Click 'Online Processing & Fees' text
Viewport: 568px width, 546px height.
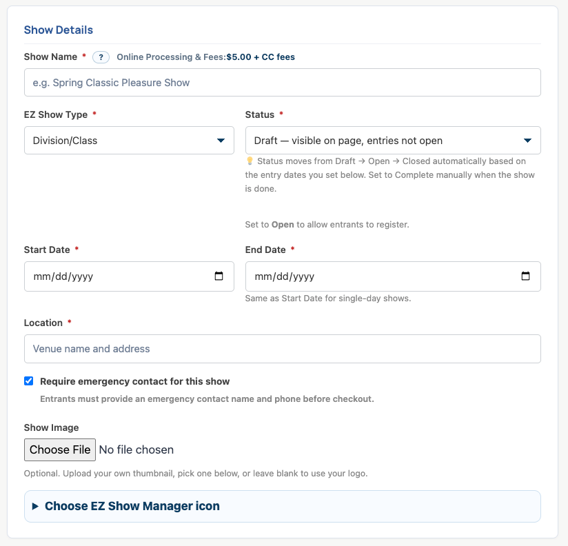(x=172, y=57)
